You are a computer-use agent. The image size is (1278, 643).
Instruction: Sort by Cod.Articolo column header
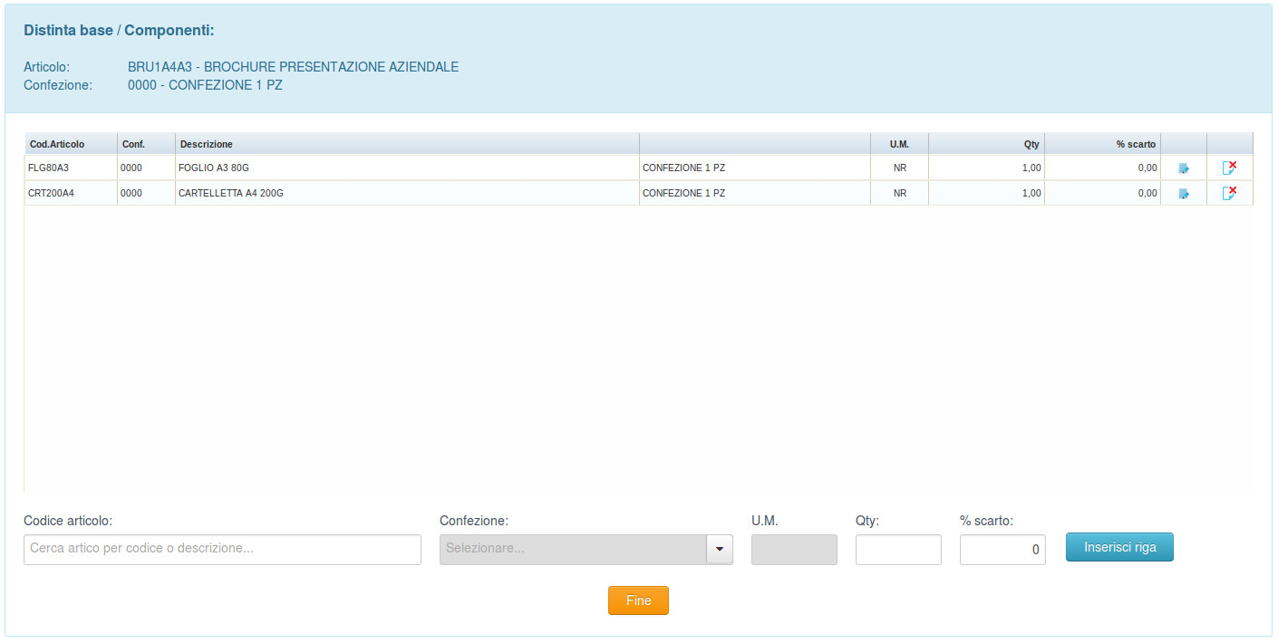pyautogui.click(x=58, y=144)
